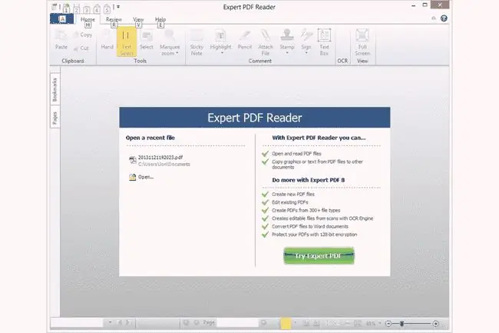Click quick access icon with keytip 1

pos(66,7)
